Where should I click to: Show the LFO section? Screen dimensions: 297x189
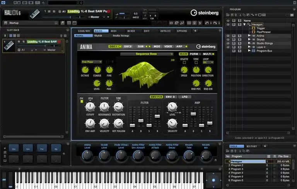(184, 97)
